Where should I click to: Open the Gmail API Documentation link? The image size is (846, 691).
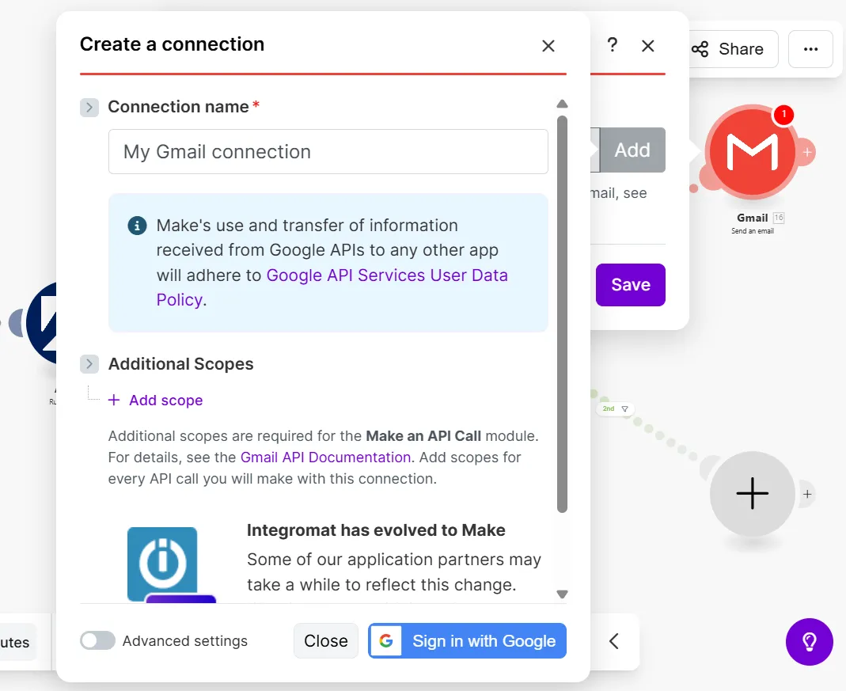pyautogui.click(x=325, y=458)
